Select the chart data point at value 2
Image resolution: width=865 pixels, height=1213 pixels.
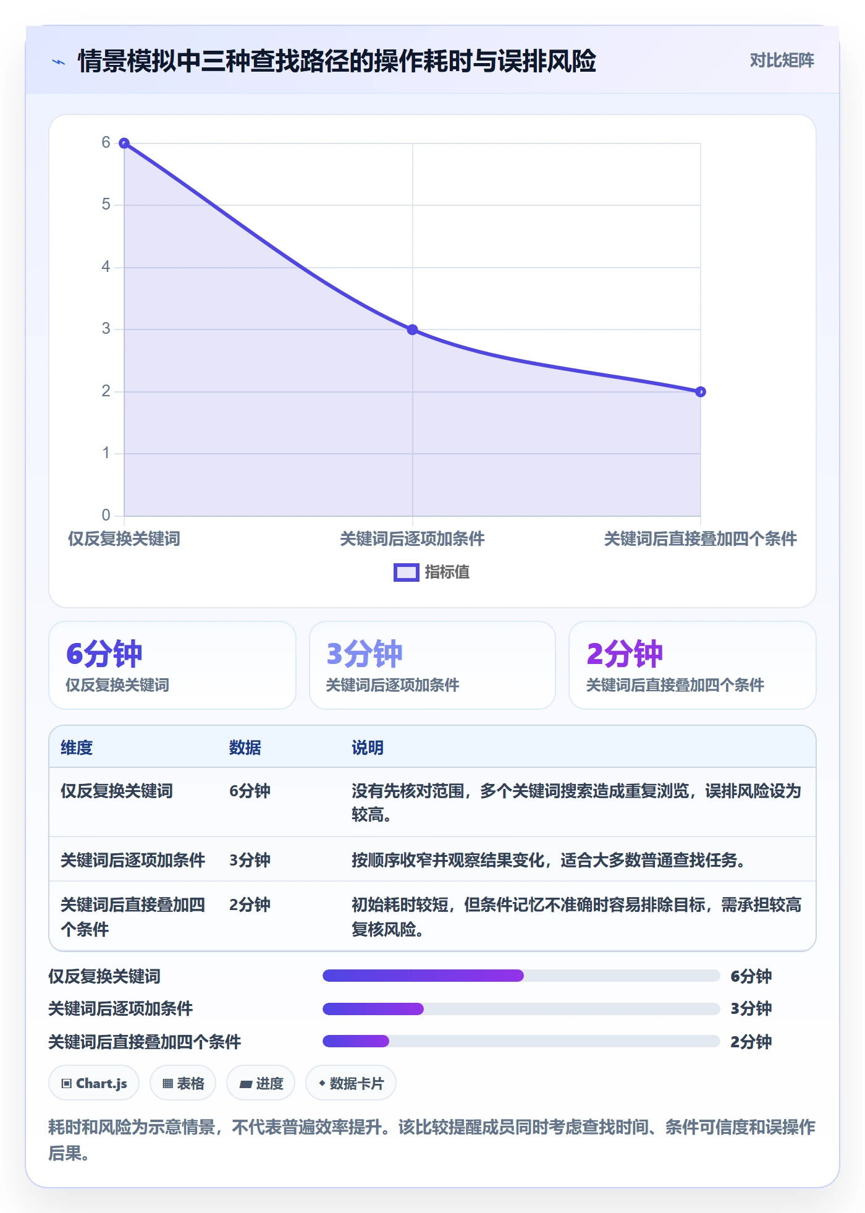[701, 392]
